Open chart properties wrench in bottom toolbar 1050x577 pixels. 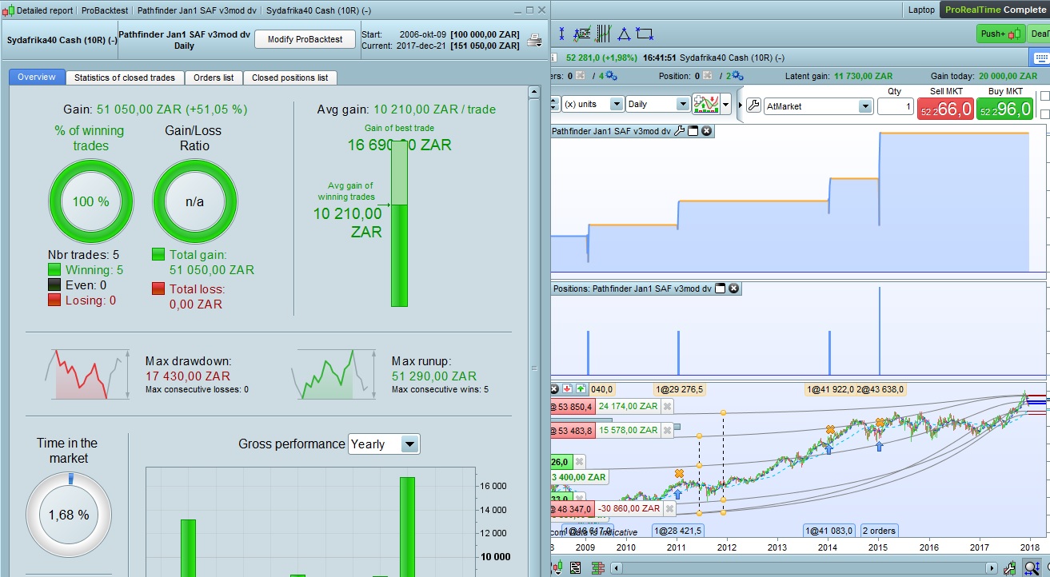pyautogui.click(x=1011, y=568)
